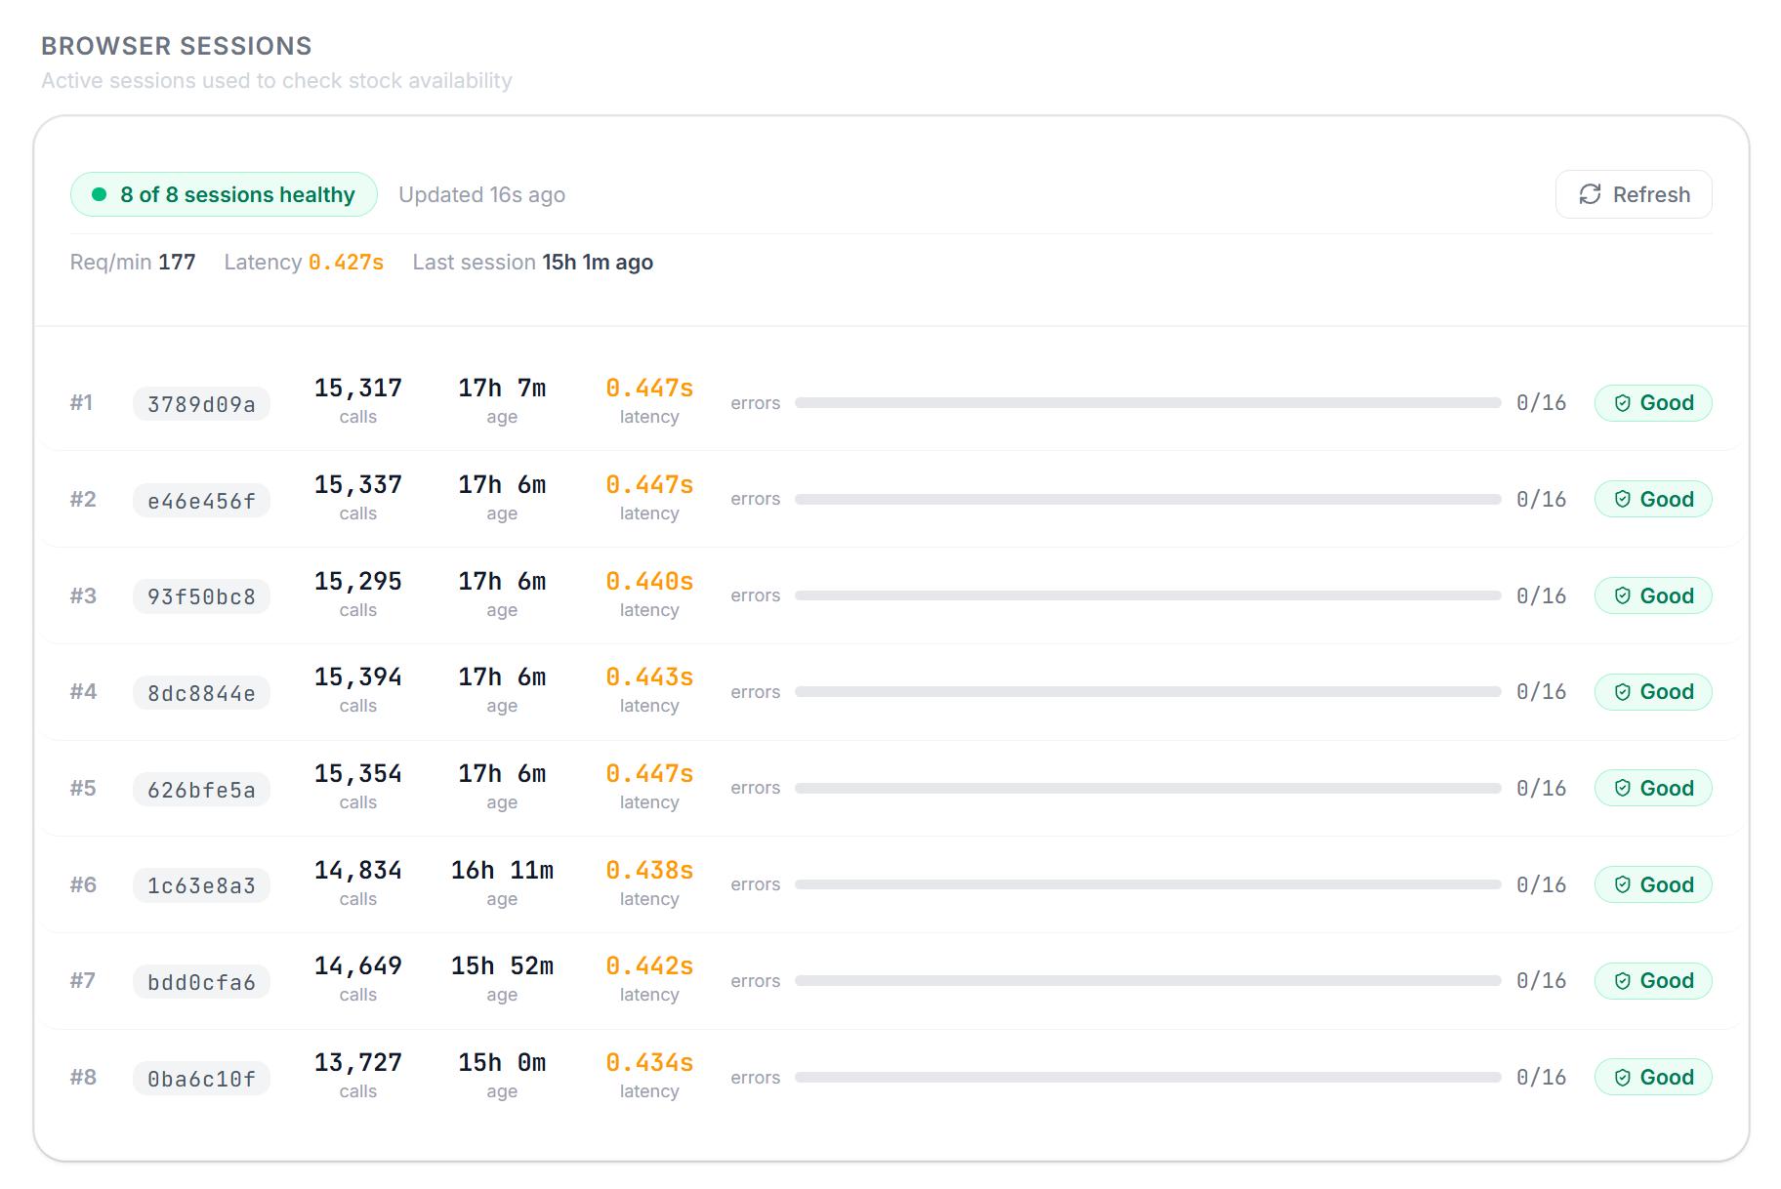Click the errors progress bar for session e46e456f
Image resolution: width=1781 pixels, height=1189 pixels.
pyautogui.click(x=1148, y=499)
